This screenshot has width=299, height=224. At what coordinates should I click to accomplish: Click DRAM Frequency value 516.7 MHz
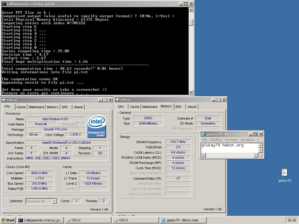[x=178, y=142]
